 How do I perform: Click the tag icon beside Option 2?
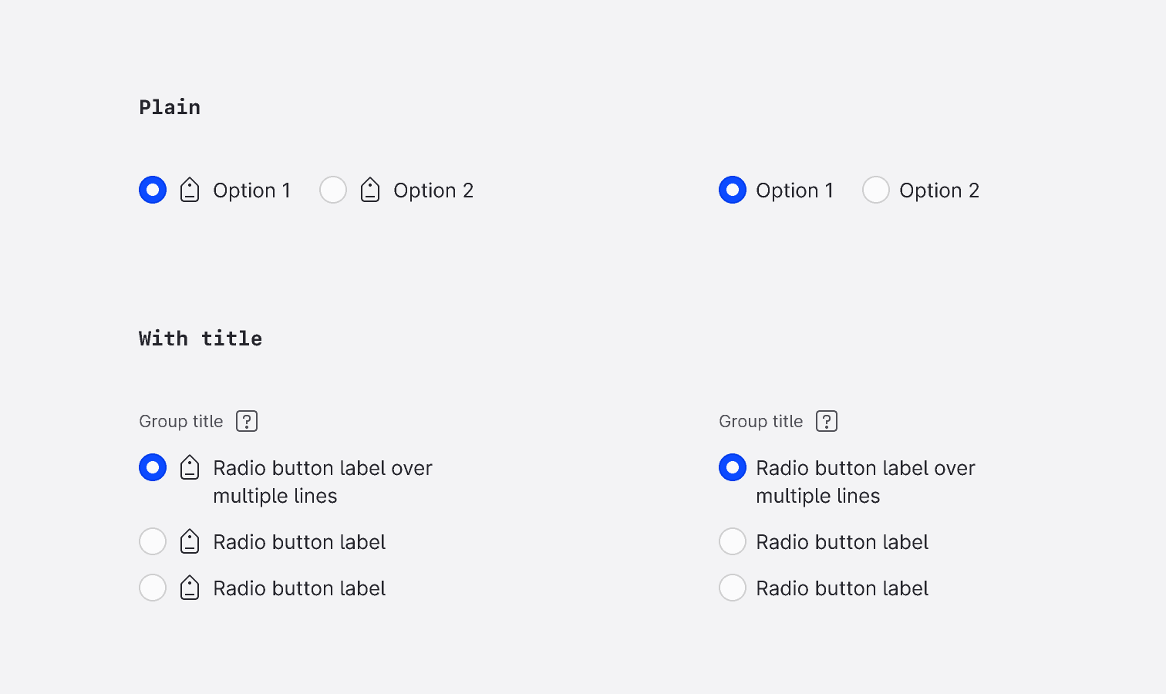370,190
